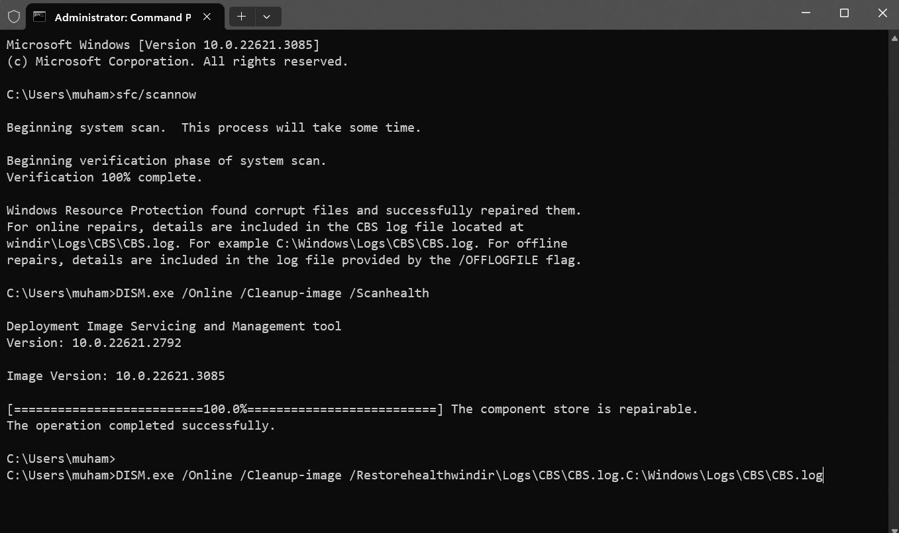Click the Image Version 10.0.22621.3085 line
899x533 pixels.
(116, 376)
